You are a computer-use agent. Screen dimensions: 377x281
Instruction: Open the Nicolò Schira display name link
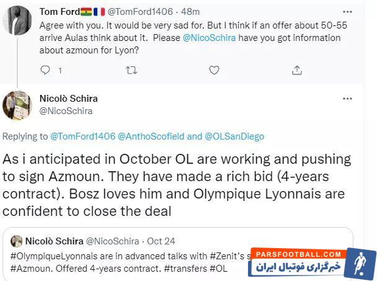coord(68,98)
